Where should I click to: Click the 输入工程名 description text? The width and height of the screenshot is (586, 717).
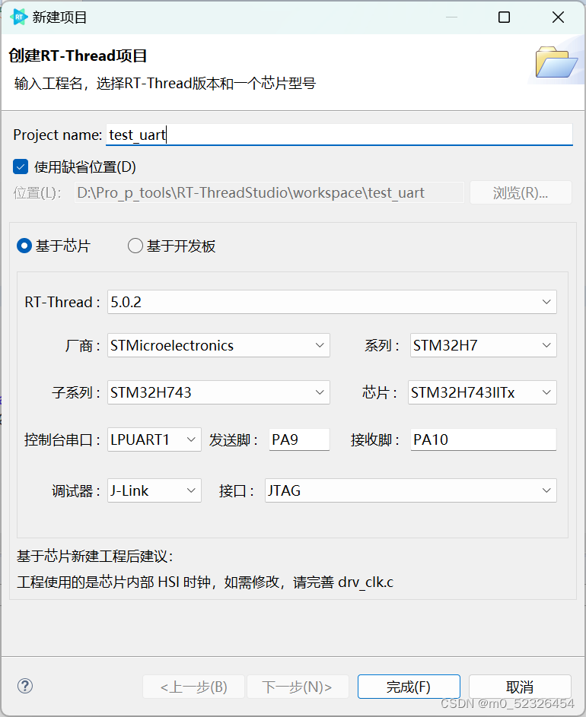click(165, 83)
